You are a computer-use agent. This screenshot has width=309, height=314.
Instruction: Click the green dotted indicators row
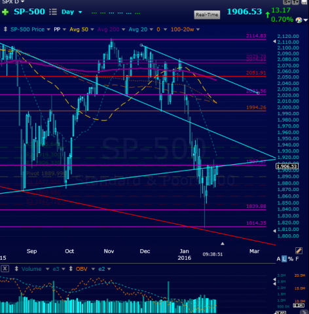tap(116, 13)
